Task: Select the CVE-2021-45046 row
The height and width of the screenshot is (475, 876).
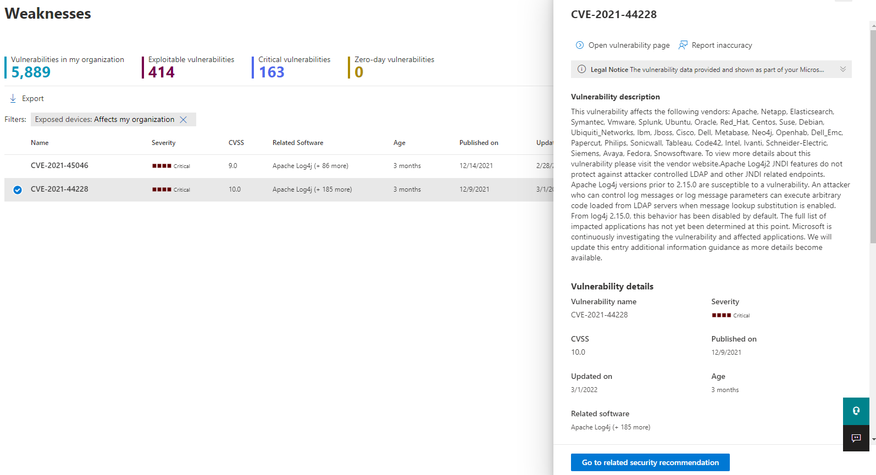Action: (59, 166)
